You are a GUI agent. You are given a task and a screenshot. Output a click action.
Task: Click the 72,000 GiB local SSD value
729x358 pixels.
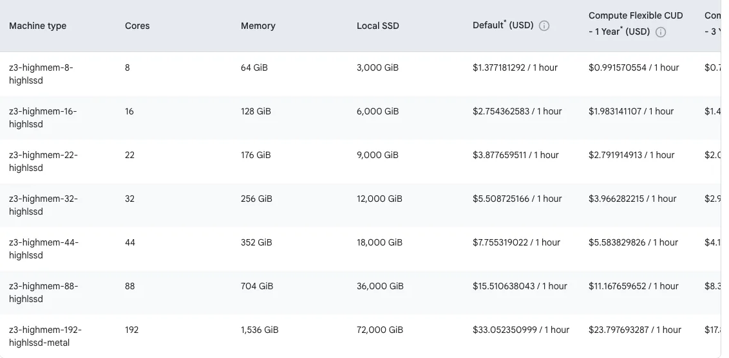pos(380,330)
